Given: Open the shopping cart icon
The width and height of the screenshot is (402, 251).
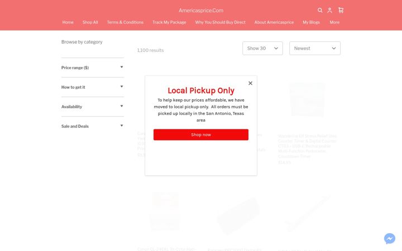Looking at the screenshot, I should coord(341,10).
